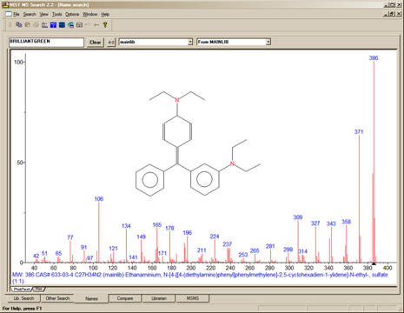This screenshot has width=404, height=313.
Task: Select the Plot/Text sub-tab
Action: click(x=22, y=289)
